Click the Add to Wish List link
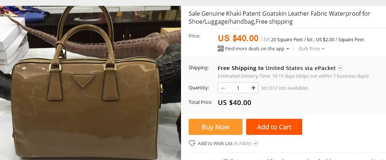Screen dimensions: 386x160 point(215,144)
